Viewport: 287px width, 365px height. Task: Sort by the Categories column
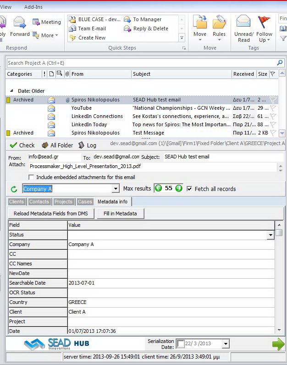[20, 74]
